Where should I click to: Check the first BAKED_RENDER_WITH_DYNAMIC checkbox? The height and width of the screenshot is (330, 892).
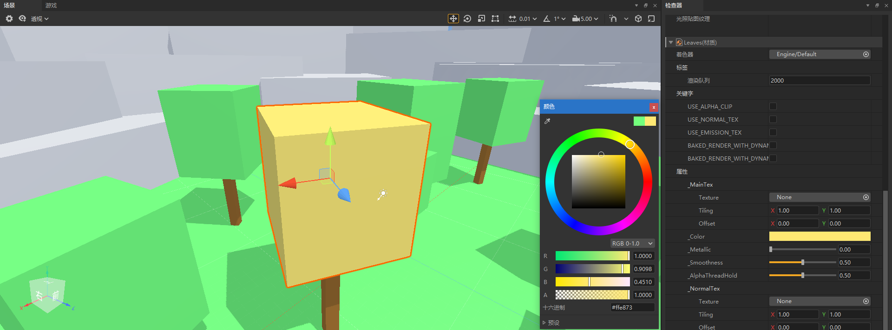click(x=773, y=145)
